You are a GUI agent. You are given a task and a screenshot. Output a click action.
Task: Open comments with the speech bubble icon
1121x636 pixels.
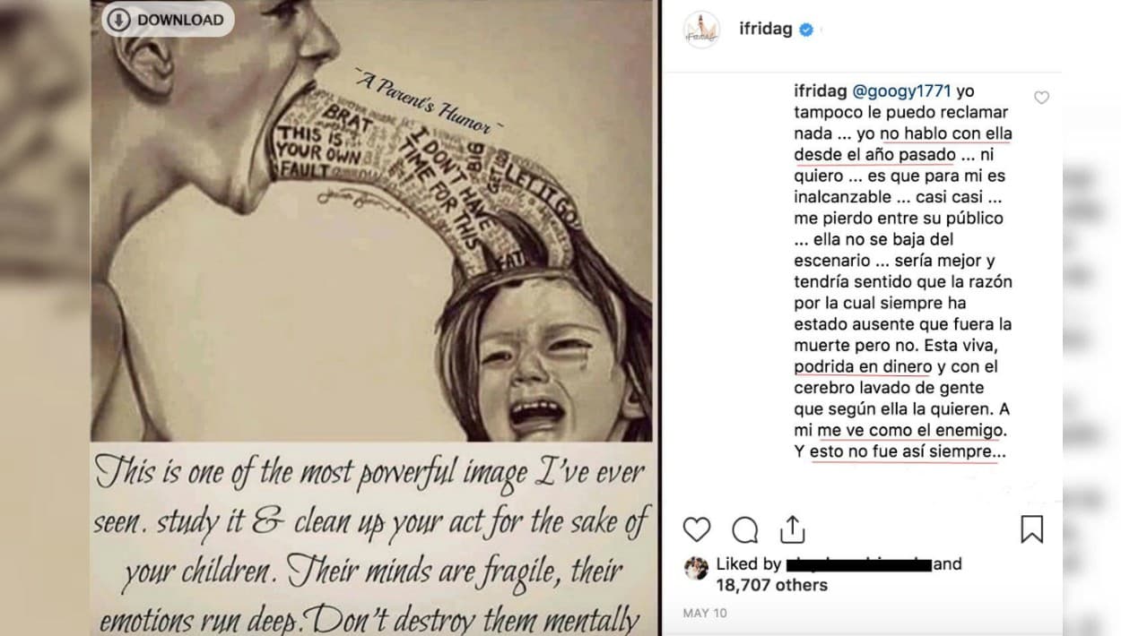point(745,530)
